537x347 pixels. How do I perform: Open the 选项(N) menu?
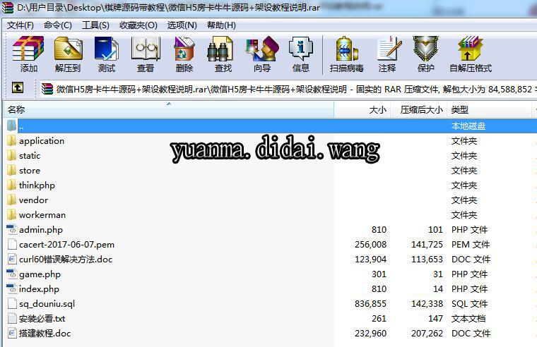pos(182,25)
